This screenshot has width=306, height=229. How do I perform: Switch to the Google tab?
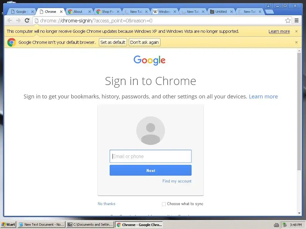[x=21, y=12]
